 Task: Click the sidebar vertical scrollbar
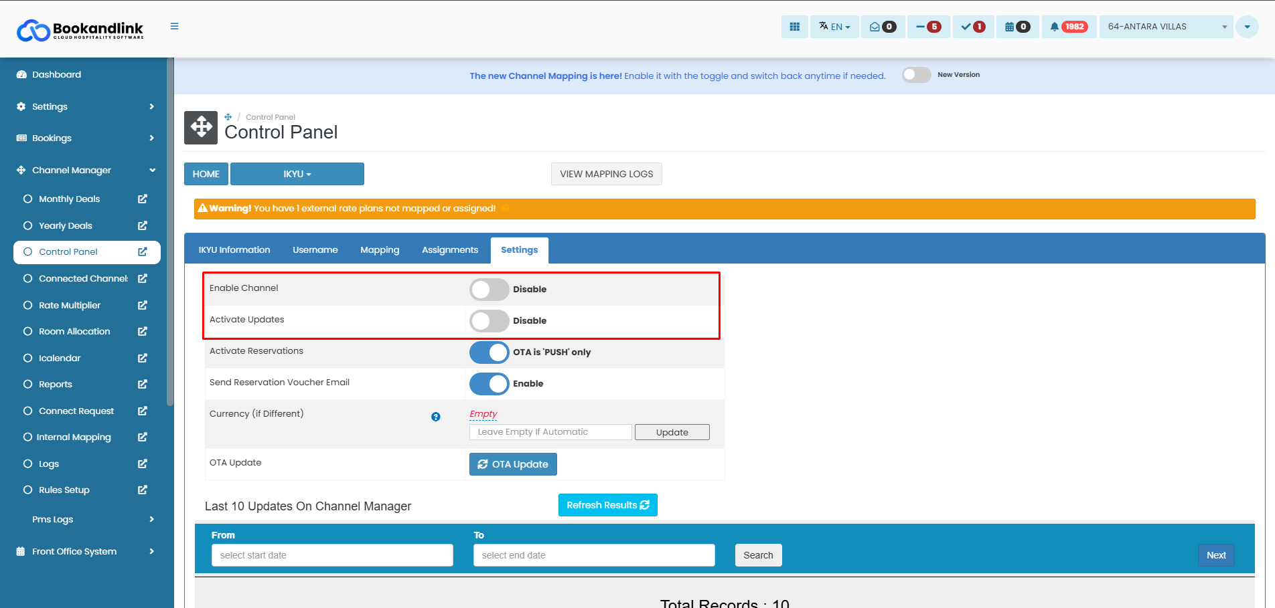(170, 232)
